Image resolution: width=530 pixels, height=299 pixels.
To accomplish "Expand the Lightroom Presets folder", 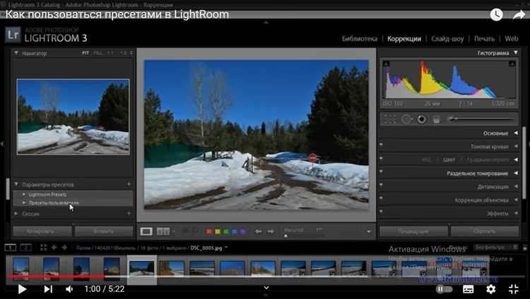I will [23, 195].
